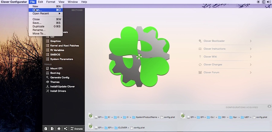Viewport: 272px width, 132px height.
Task: Choose Move To... from the File menu
Action: [x=46, y=34]
